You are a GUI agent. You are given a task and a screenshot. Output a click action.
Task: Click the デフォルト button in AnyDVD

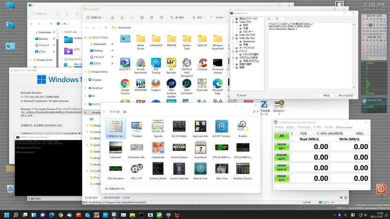point(241,95)
